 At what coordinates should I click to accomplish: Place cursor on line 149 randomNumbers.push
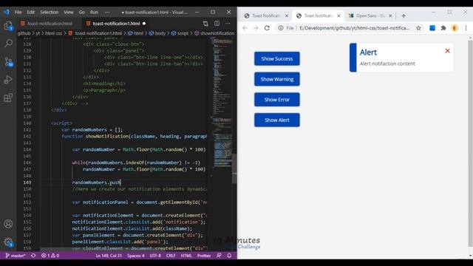tap(96, 183)
